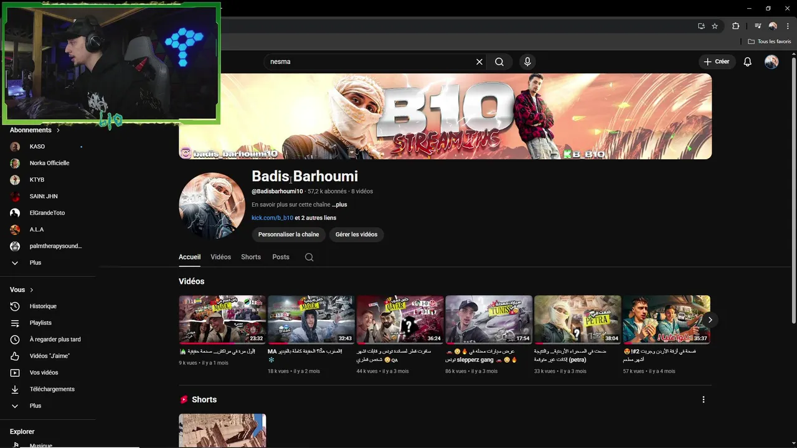Open Chrome media controls icon

click(x=758, y=26)
